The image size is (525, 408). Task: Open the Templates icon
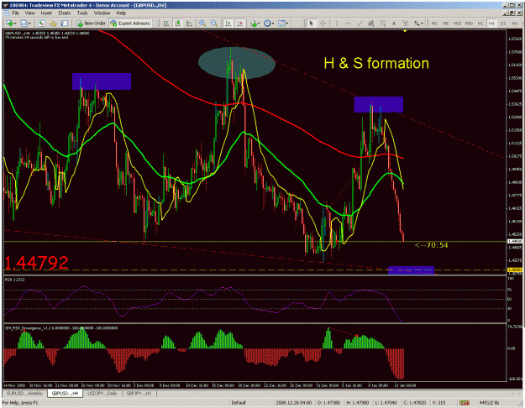(281, 24)
